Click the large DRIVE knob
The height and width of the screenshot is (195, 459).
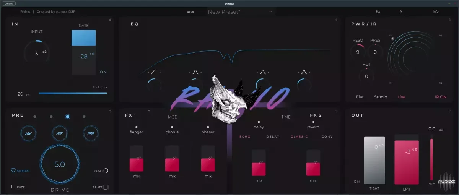click(x=60, y=165)
